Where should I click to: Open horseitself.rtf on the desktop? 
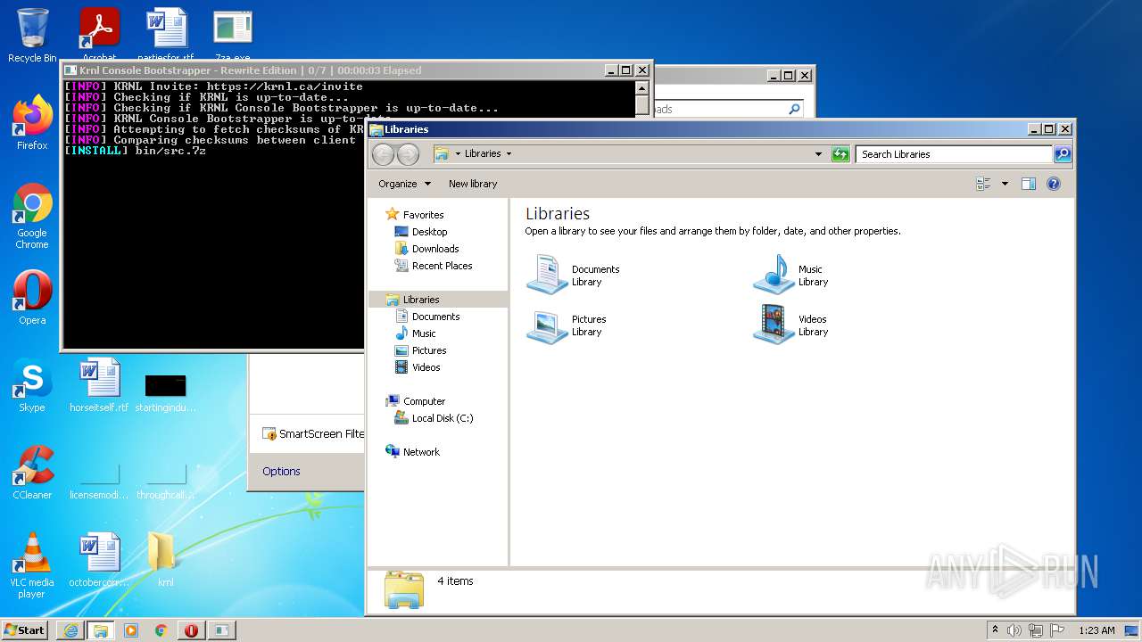(99, 385)
